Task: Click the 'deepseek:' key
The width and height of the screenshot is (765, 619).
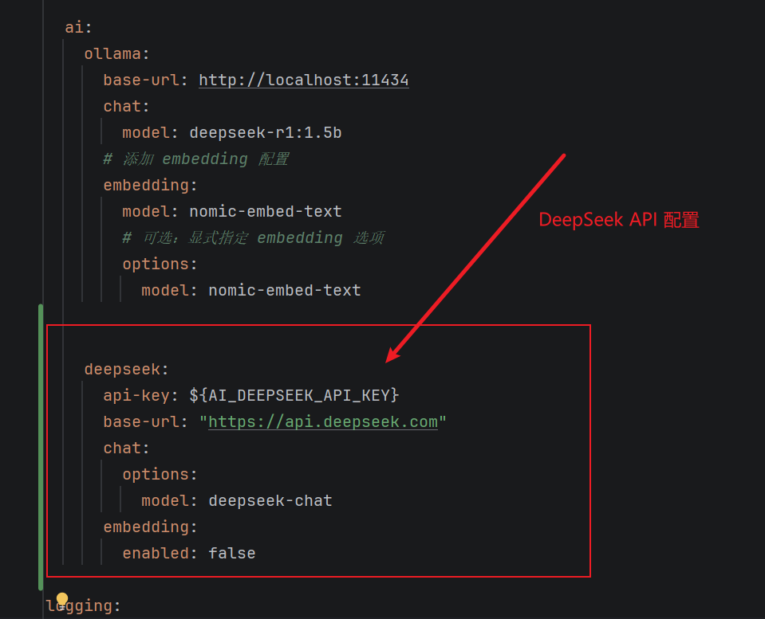Action: [x=126, y=370]
